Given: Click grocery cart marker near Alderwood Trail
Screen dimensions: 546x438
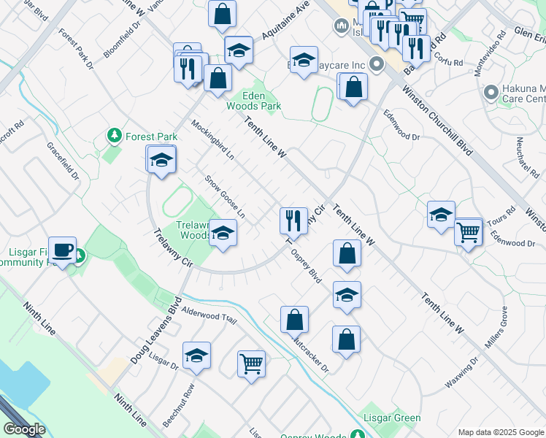Looking at the screenshot, I should (251, 366).
